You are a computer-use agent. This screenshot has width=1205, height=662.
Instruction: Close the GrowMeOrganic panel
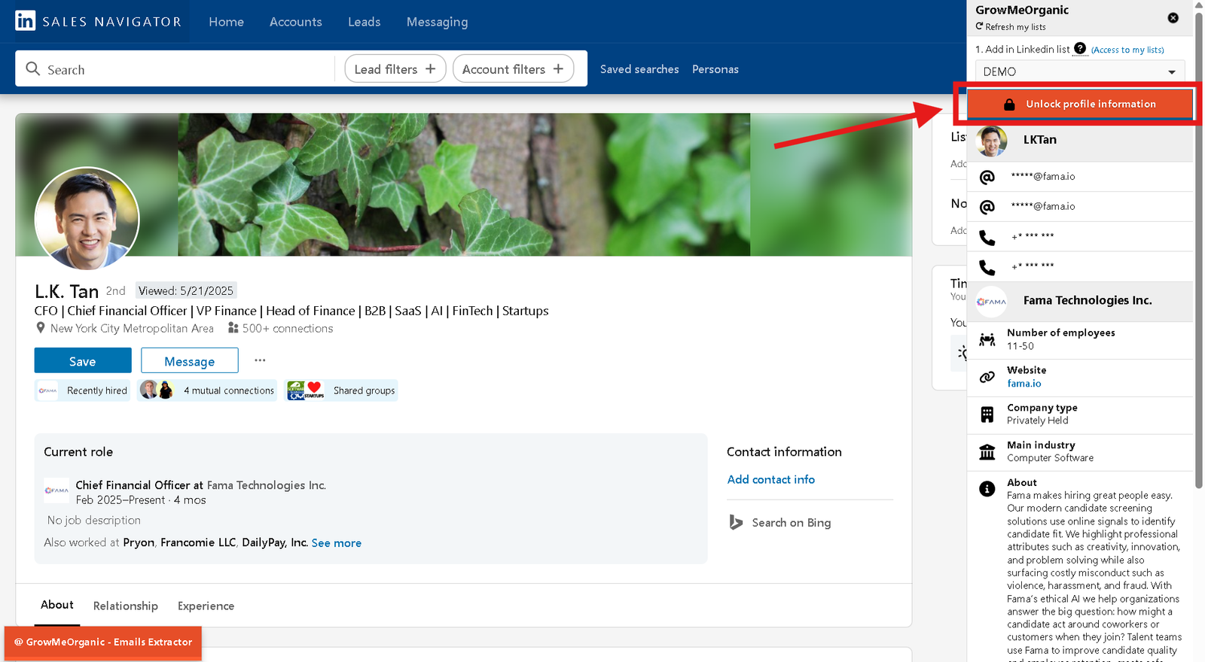click(x=1173, y=17)
